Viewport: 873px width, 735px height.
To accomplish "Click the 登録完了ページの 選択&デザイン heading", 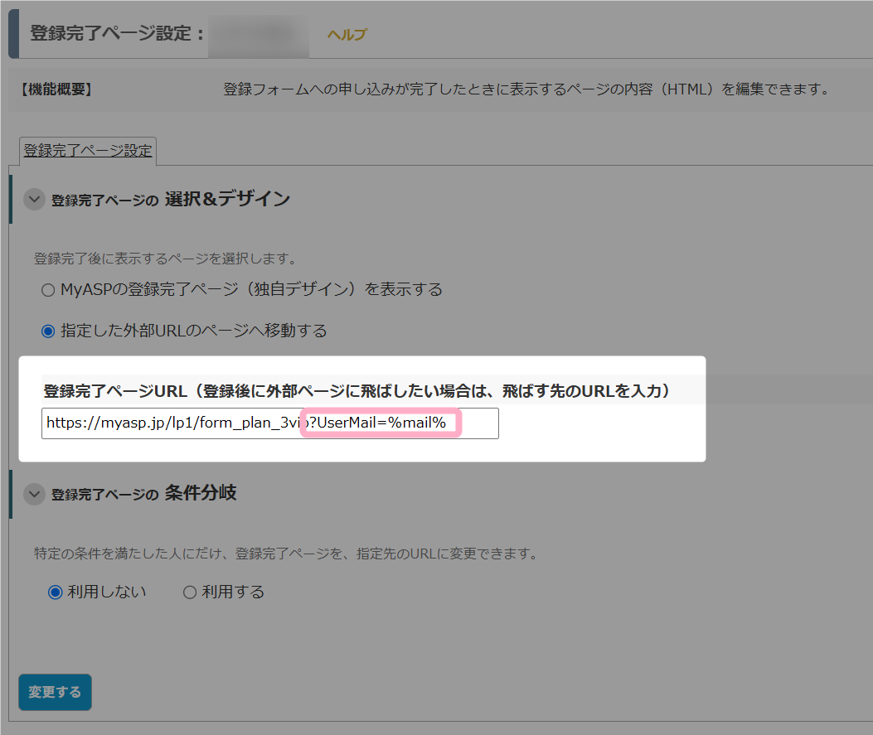I will coord(171,199).
